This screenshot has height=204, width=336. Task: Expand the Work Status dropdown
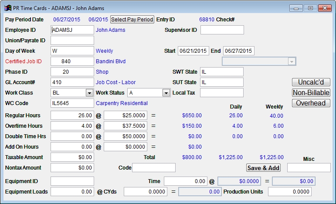[166, 93]
